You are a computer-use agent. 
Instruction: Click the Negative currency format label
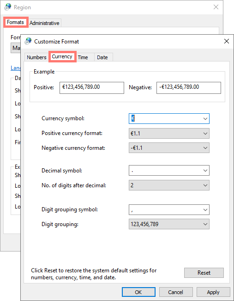tap(73, 148)
